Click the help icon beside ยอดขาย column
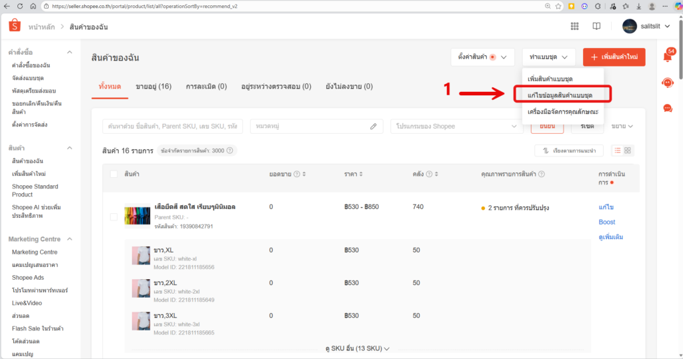The image size is (683, 359). (x=298, y=175)
